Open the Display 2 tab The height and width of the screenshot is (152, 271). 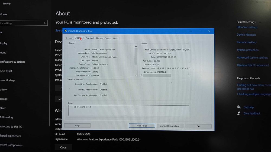90,38
